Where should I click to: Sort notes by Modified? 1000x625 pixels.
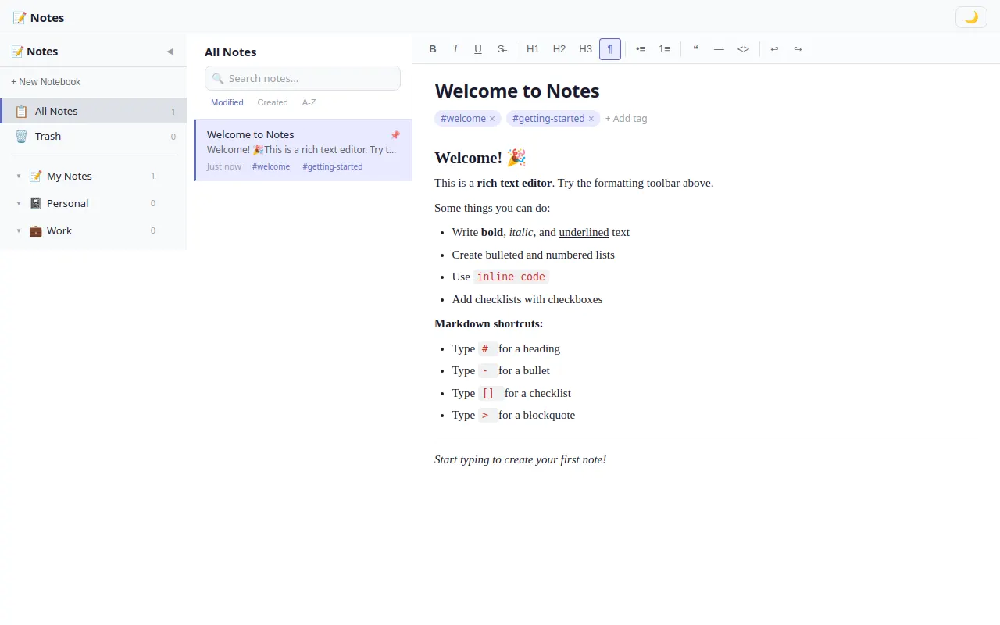coord(227,102)
